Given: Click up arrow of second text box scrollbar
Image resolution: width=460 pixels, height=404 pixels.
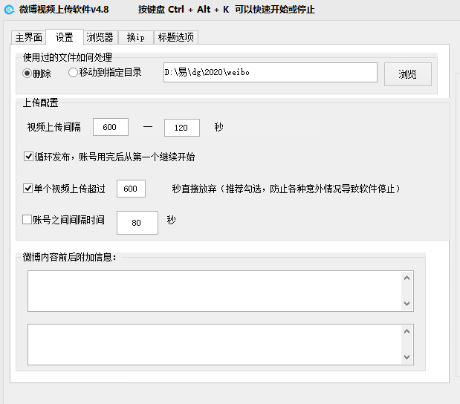Looking at the screenshot, I should (x=407, y=331).
